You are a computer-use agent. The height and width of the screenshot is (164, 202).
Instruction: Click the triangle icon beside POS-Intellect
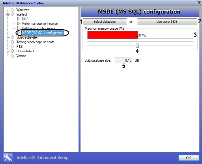(13, 51)
